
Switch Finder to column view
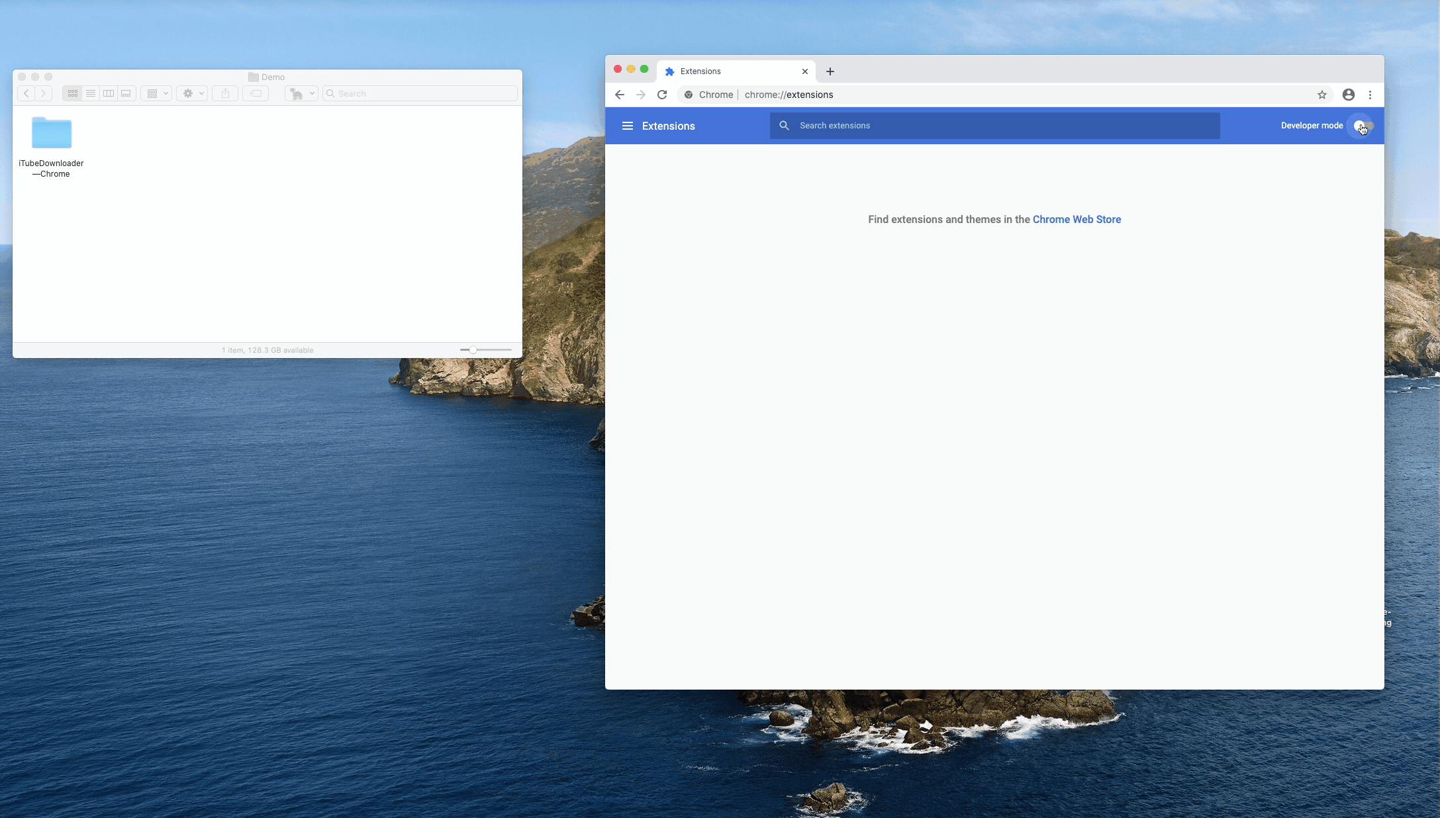tap(109, 93)
